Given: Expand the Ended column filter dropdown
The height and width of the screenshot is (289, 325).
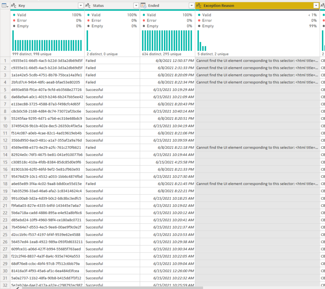Looking at the screenshot, I should pyautogui.click(x=192, y=6).
